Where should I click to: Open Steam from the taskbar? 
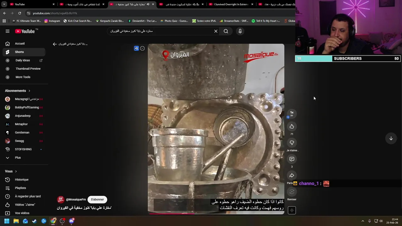point(34,221)
